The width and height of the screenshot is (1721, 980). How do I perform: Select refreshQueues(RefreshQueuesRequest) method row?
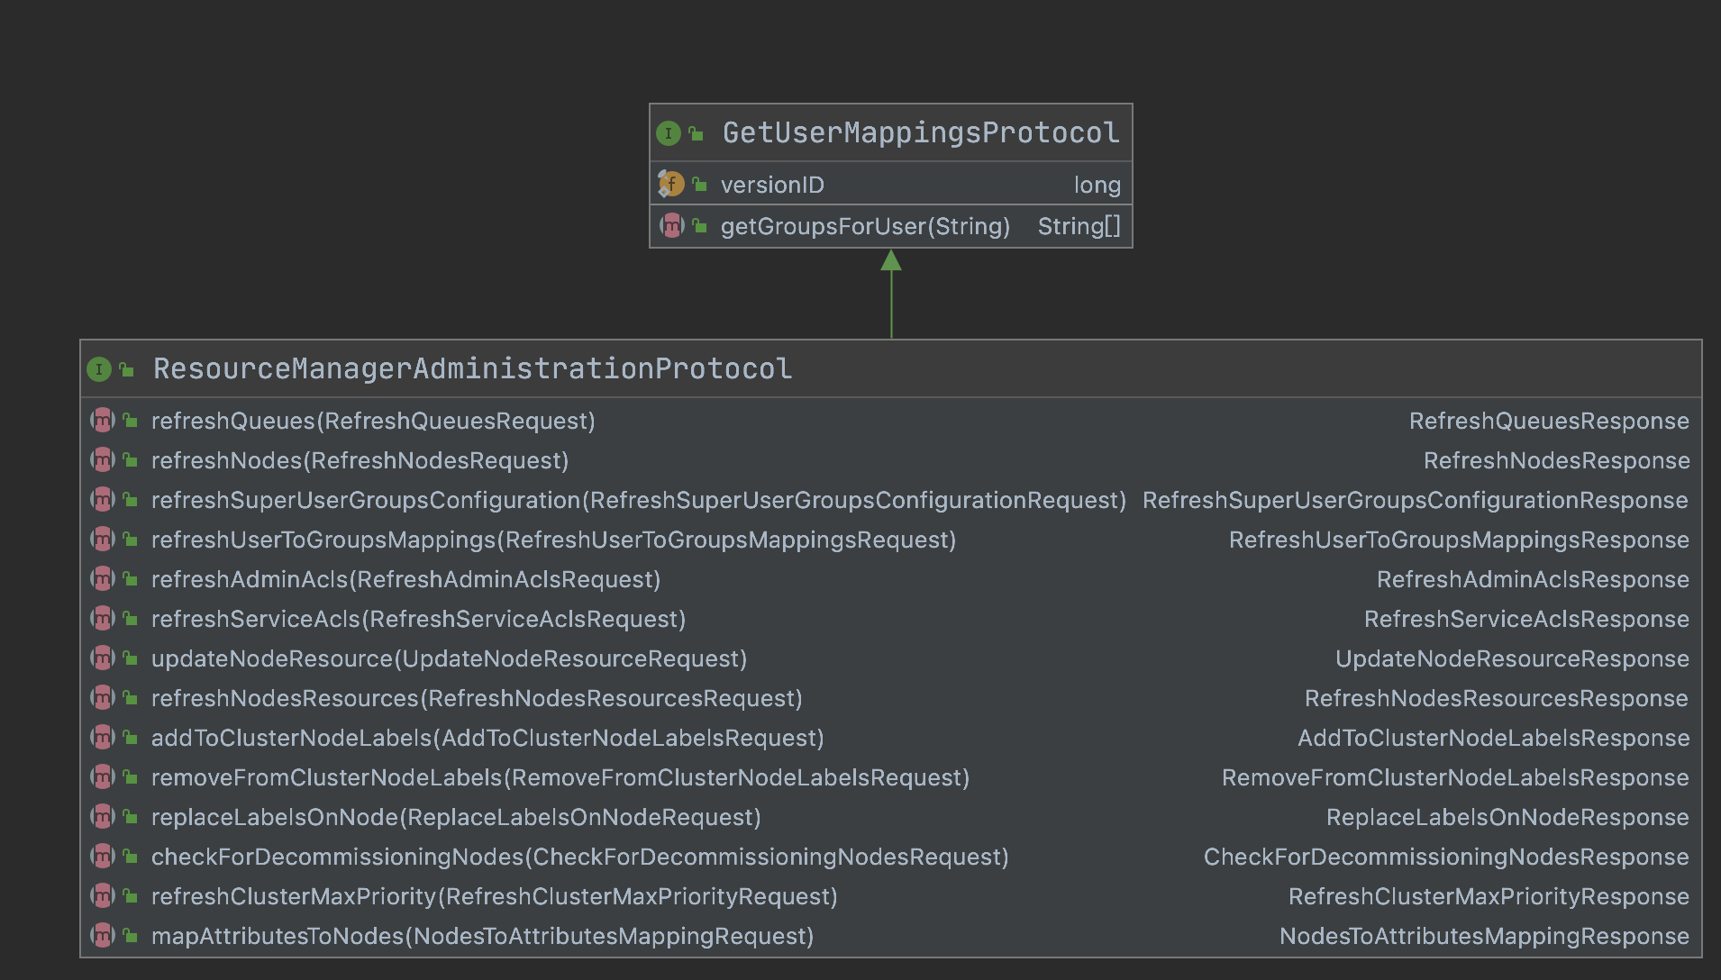coord(373,421)
